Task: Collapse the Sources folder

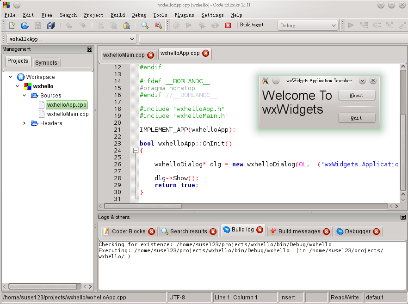Action: pyautogui.click(x=24, y=95)
